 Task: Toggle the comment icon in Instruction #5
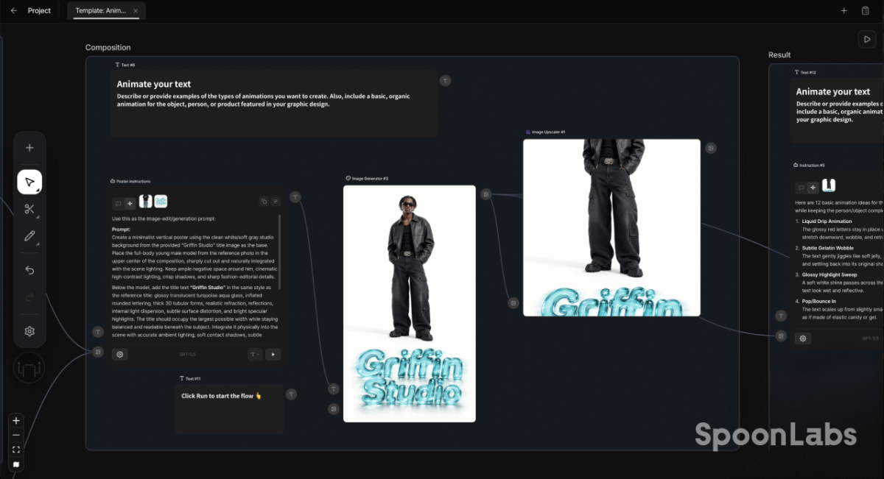coord(801,188)
